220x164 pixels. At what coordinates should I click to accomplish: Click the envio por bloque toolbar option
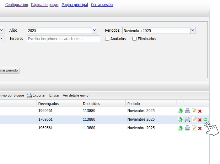point(12,95)
